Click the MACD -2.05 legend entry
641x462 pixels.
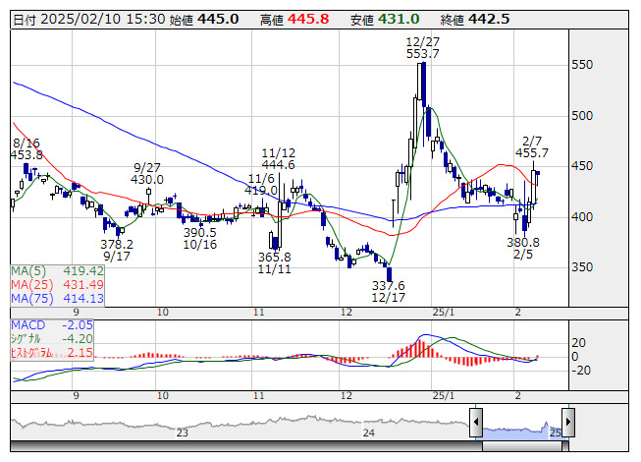(x=52, y=325)
